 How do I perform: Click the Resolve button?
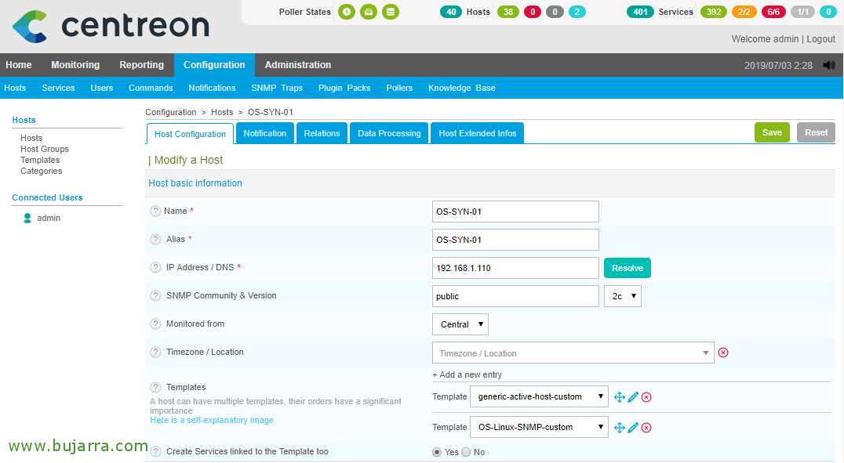pos(627,268)
